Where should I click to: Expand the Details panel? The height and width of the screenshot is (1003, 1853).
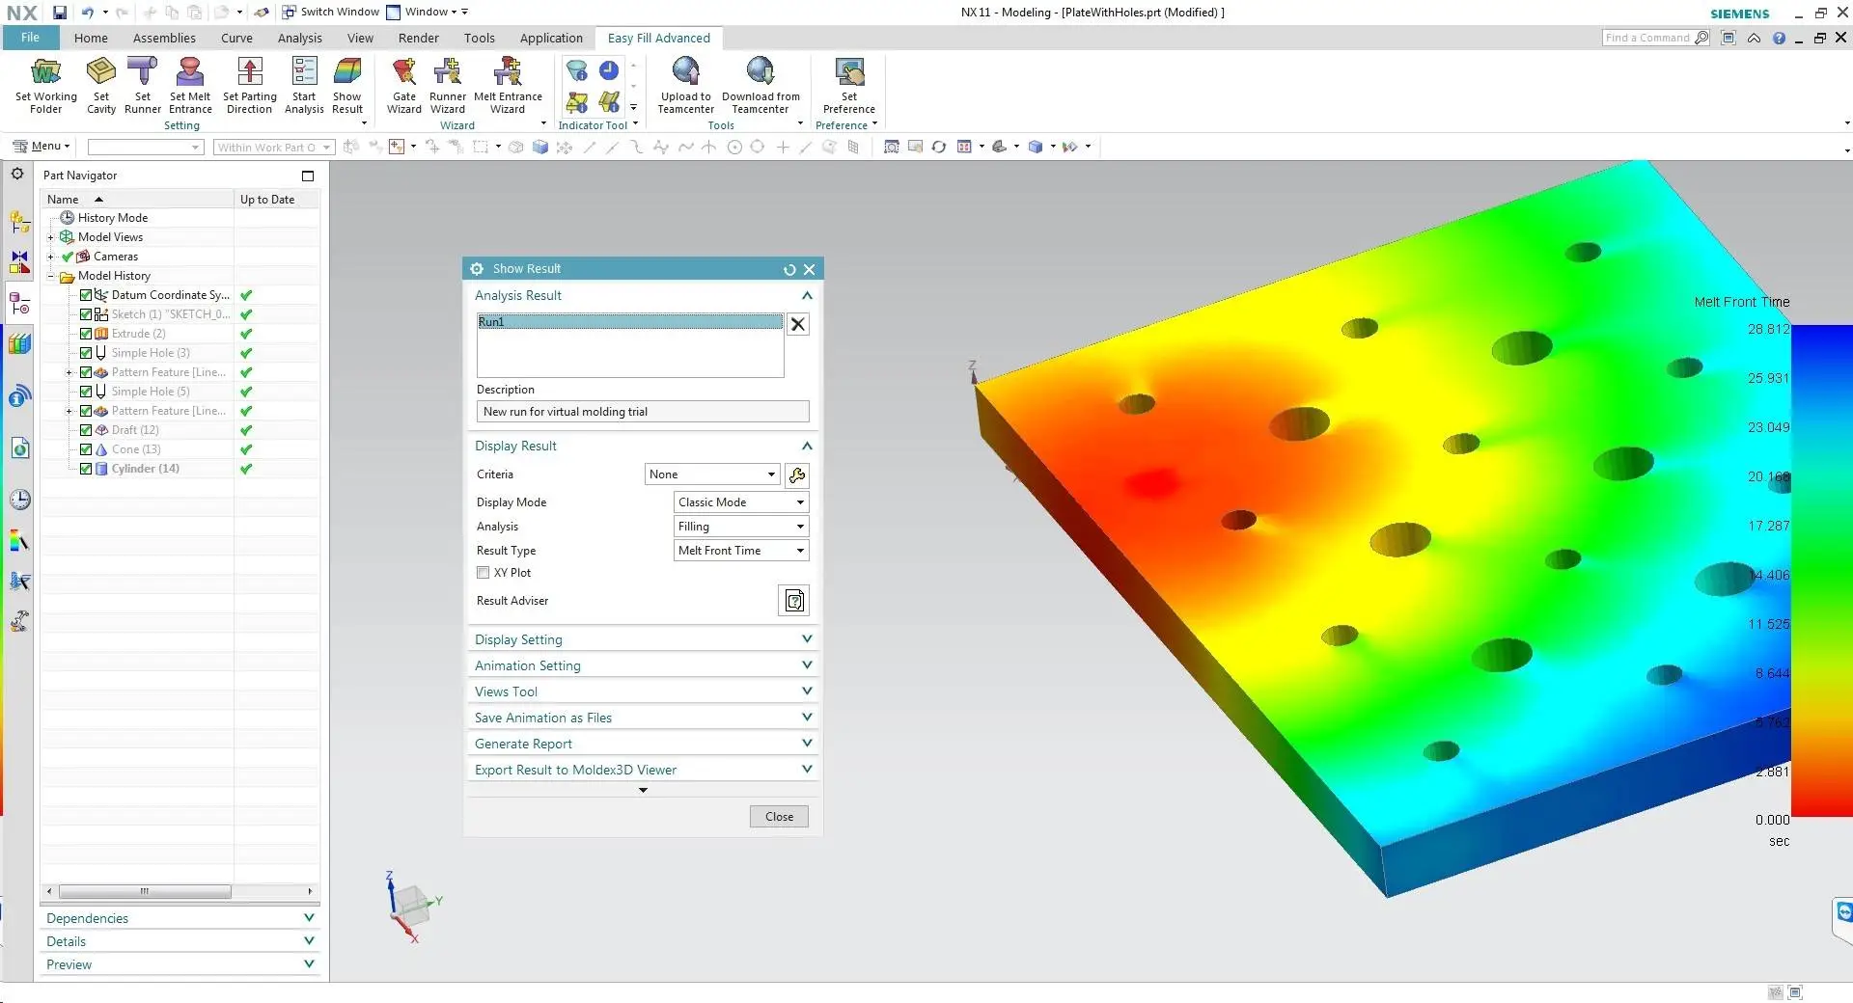[180, 941]
